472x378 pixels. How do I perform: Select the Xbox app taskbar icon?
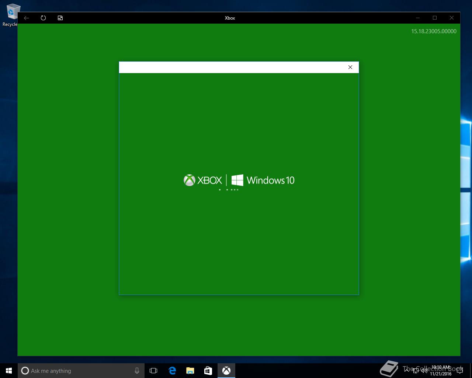click(226, 371)
